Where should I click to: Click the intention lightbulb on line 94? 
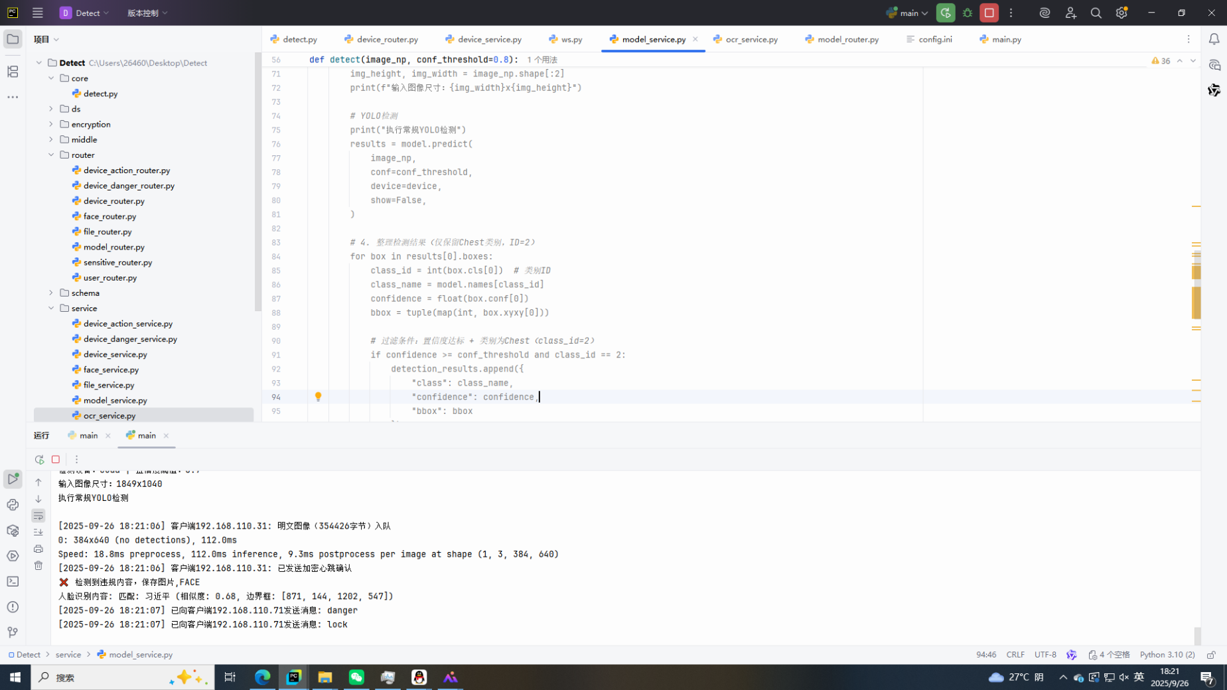tap(318, 396)
